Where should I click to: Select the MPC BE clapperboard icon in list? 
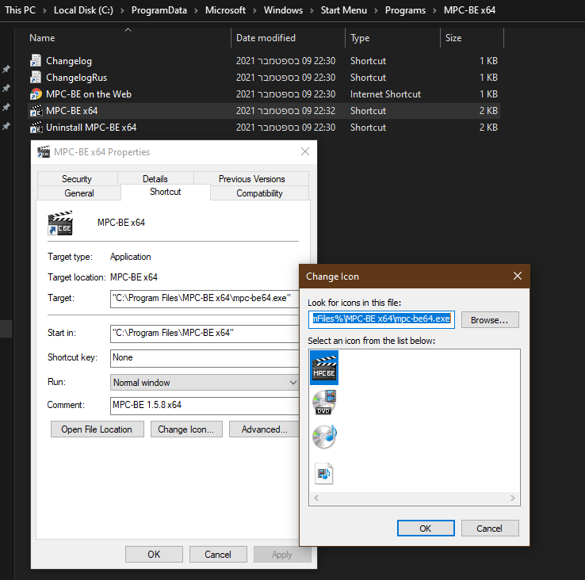click(324, 368)
